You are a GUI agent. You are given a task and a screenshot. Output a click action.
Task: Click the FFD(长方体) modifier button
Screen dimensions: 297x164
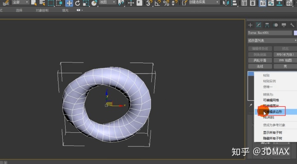pyautogui.click(x=285, y=55)
